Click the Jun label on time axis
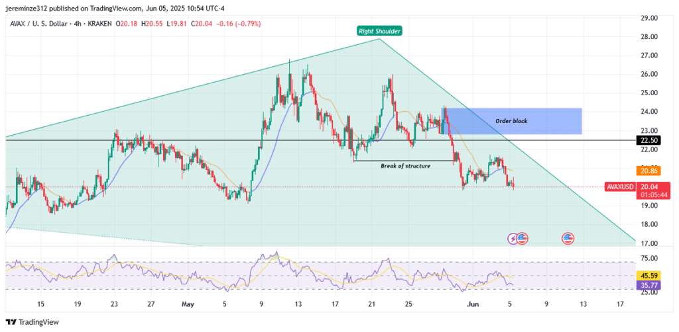The image size is (679, 332). point(473,304)
